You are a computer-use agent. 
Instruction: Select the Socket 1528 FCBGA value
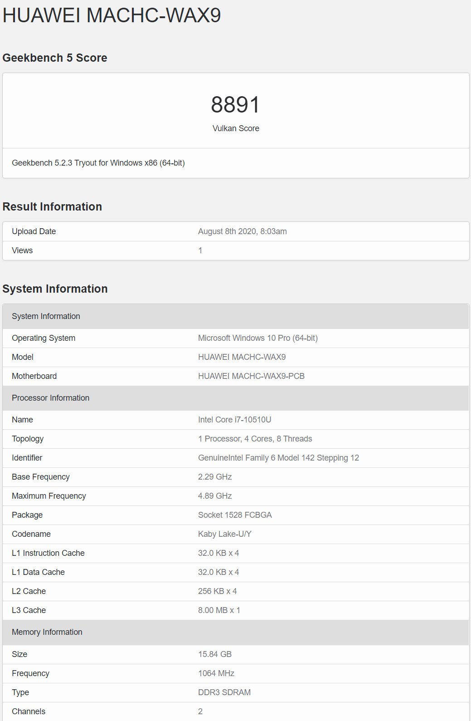pos(235,515)
